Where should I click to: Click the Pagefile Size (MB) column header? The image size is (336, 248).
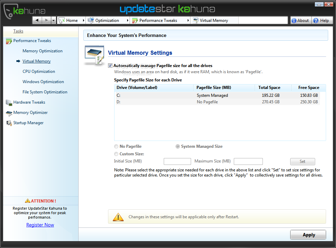[224, 88]
